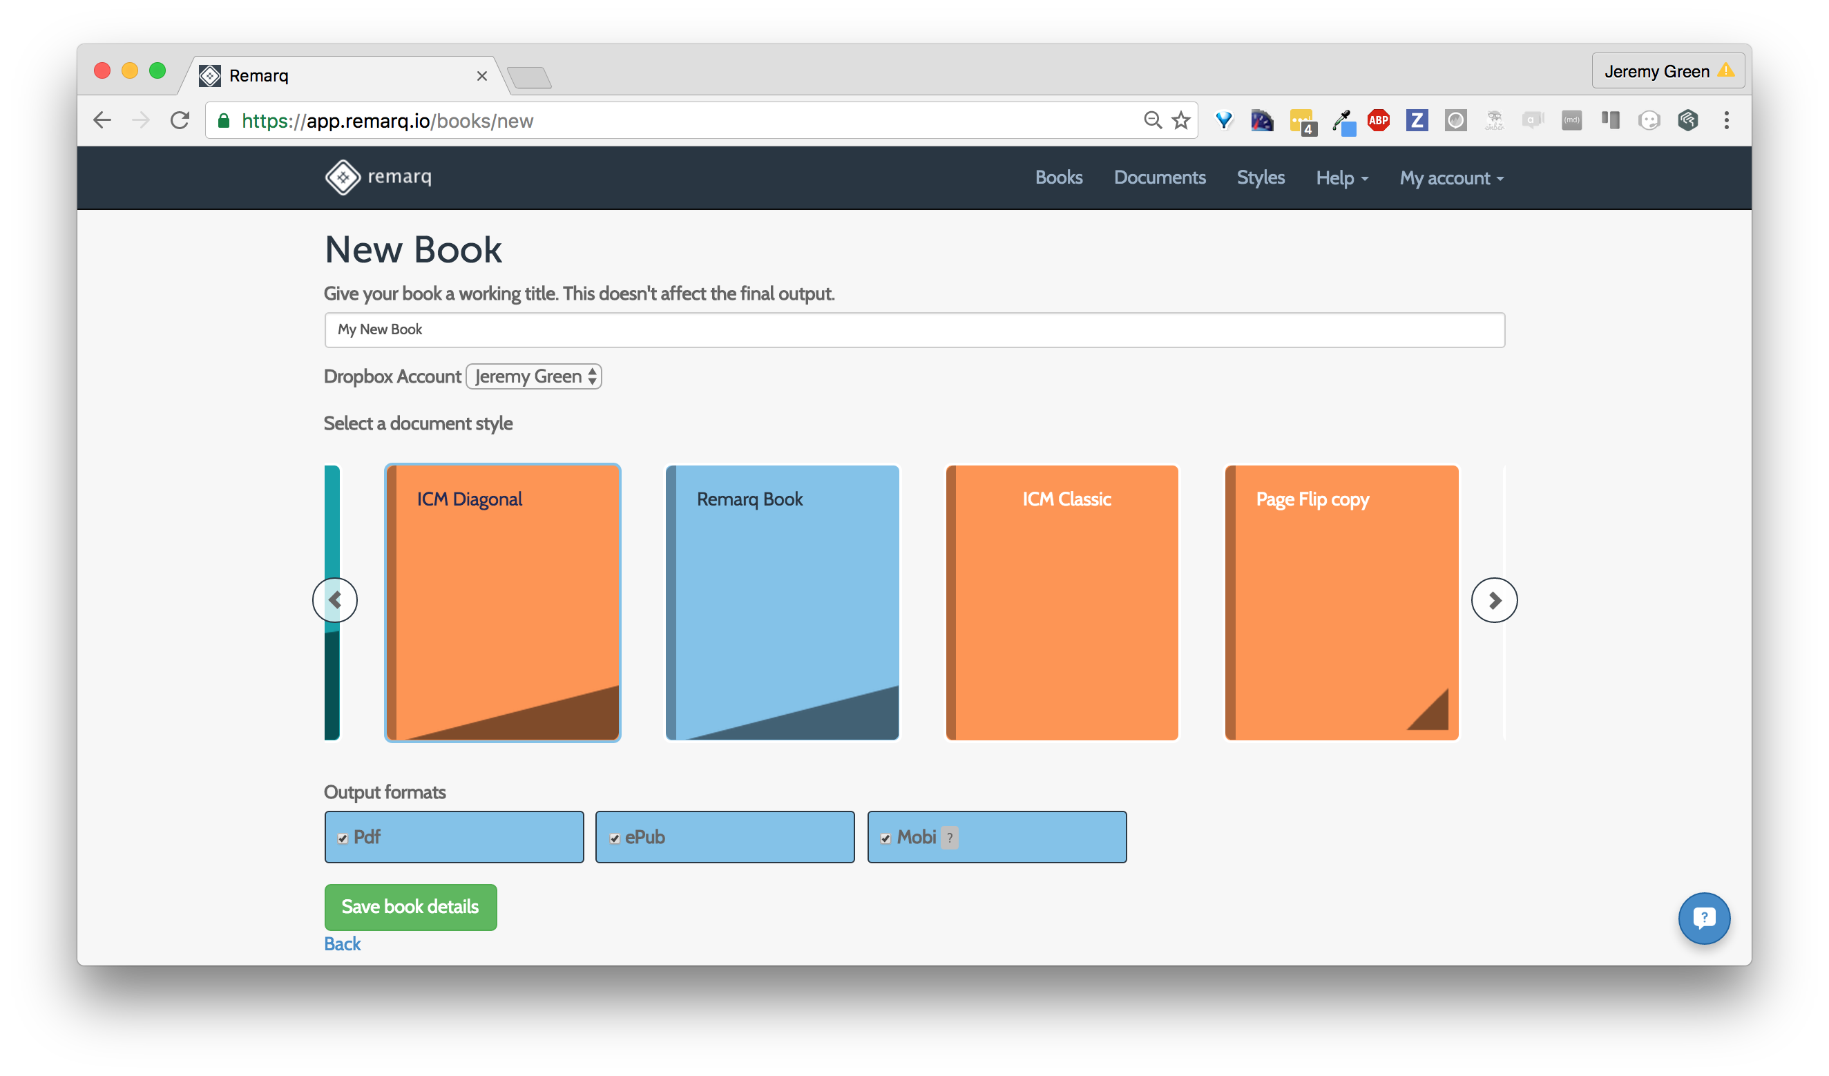Uncheck the Pdf output format checkbox
The image size is (1829, 1076).
tap(343, 838)
